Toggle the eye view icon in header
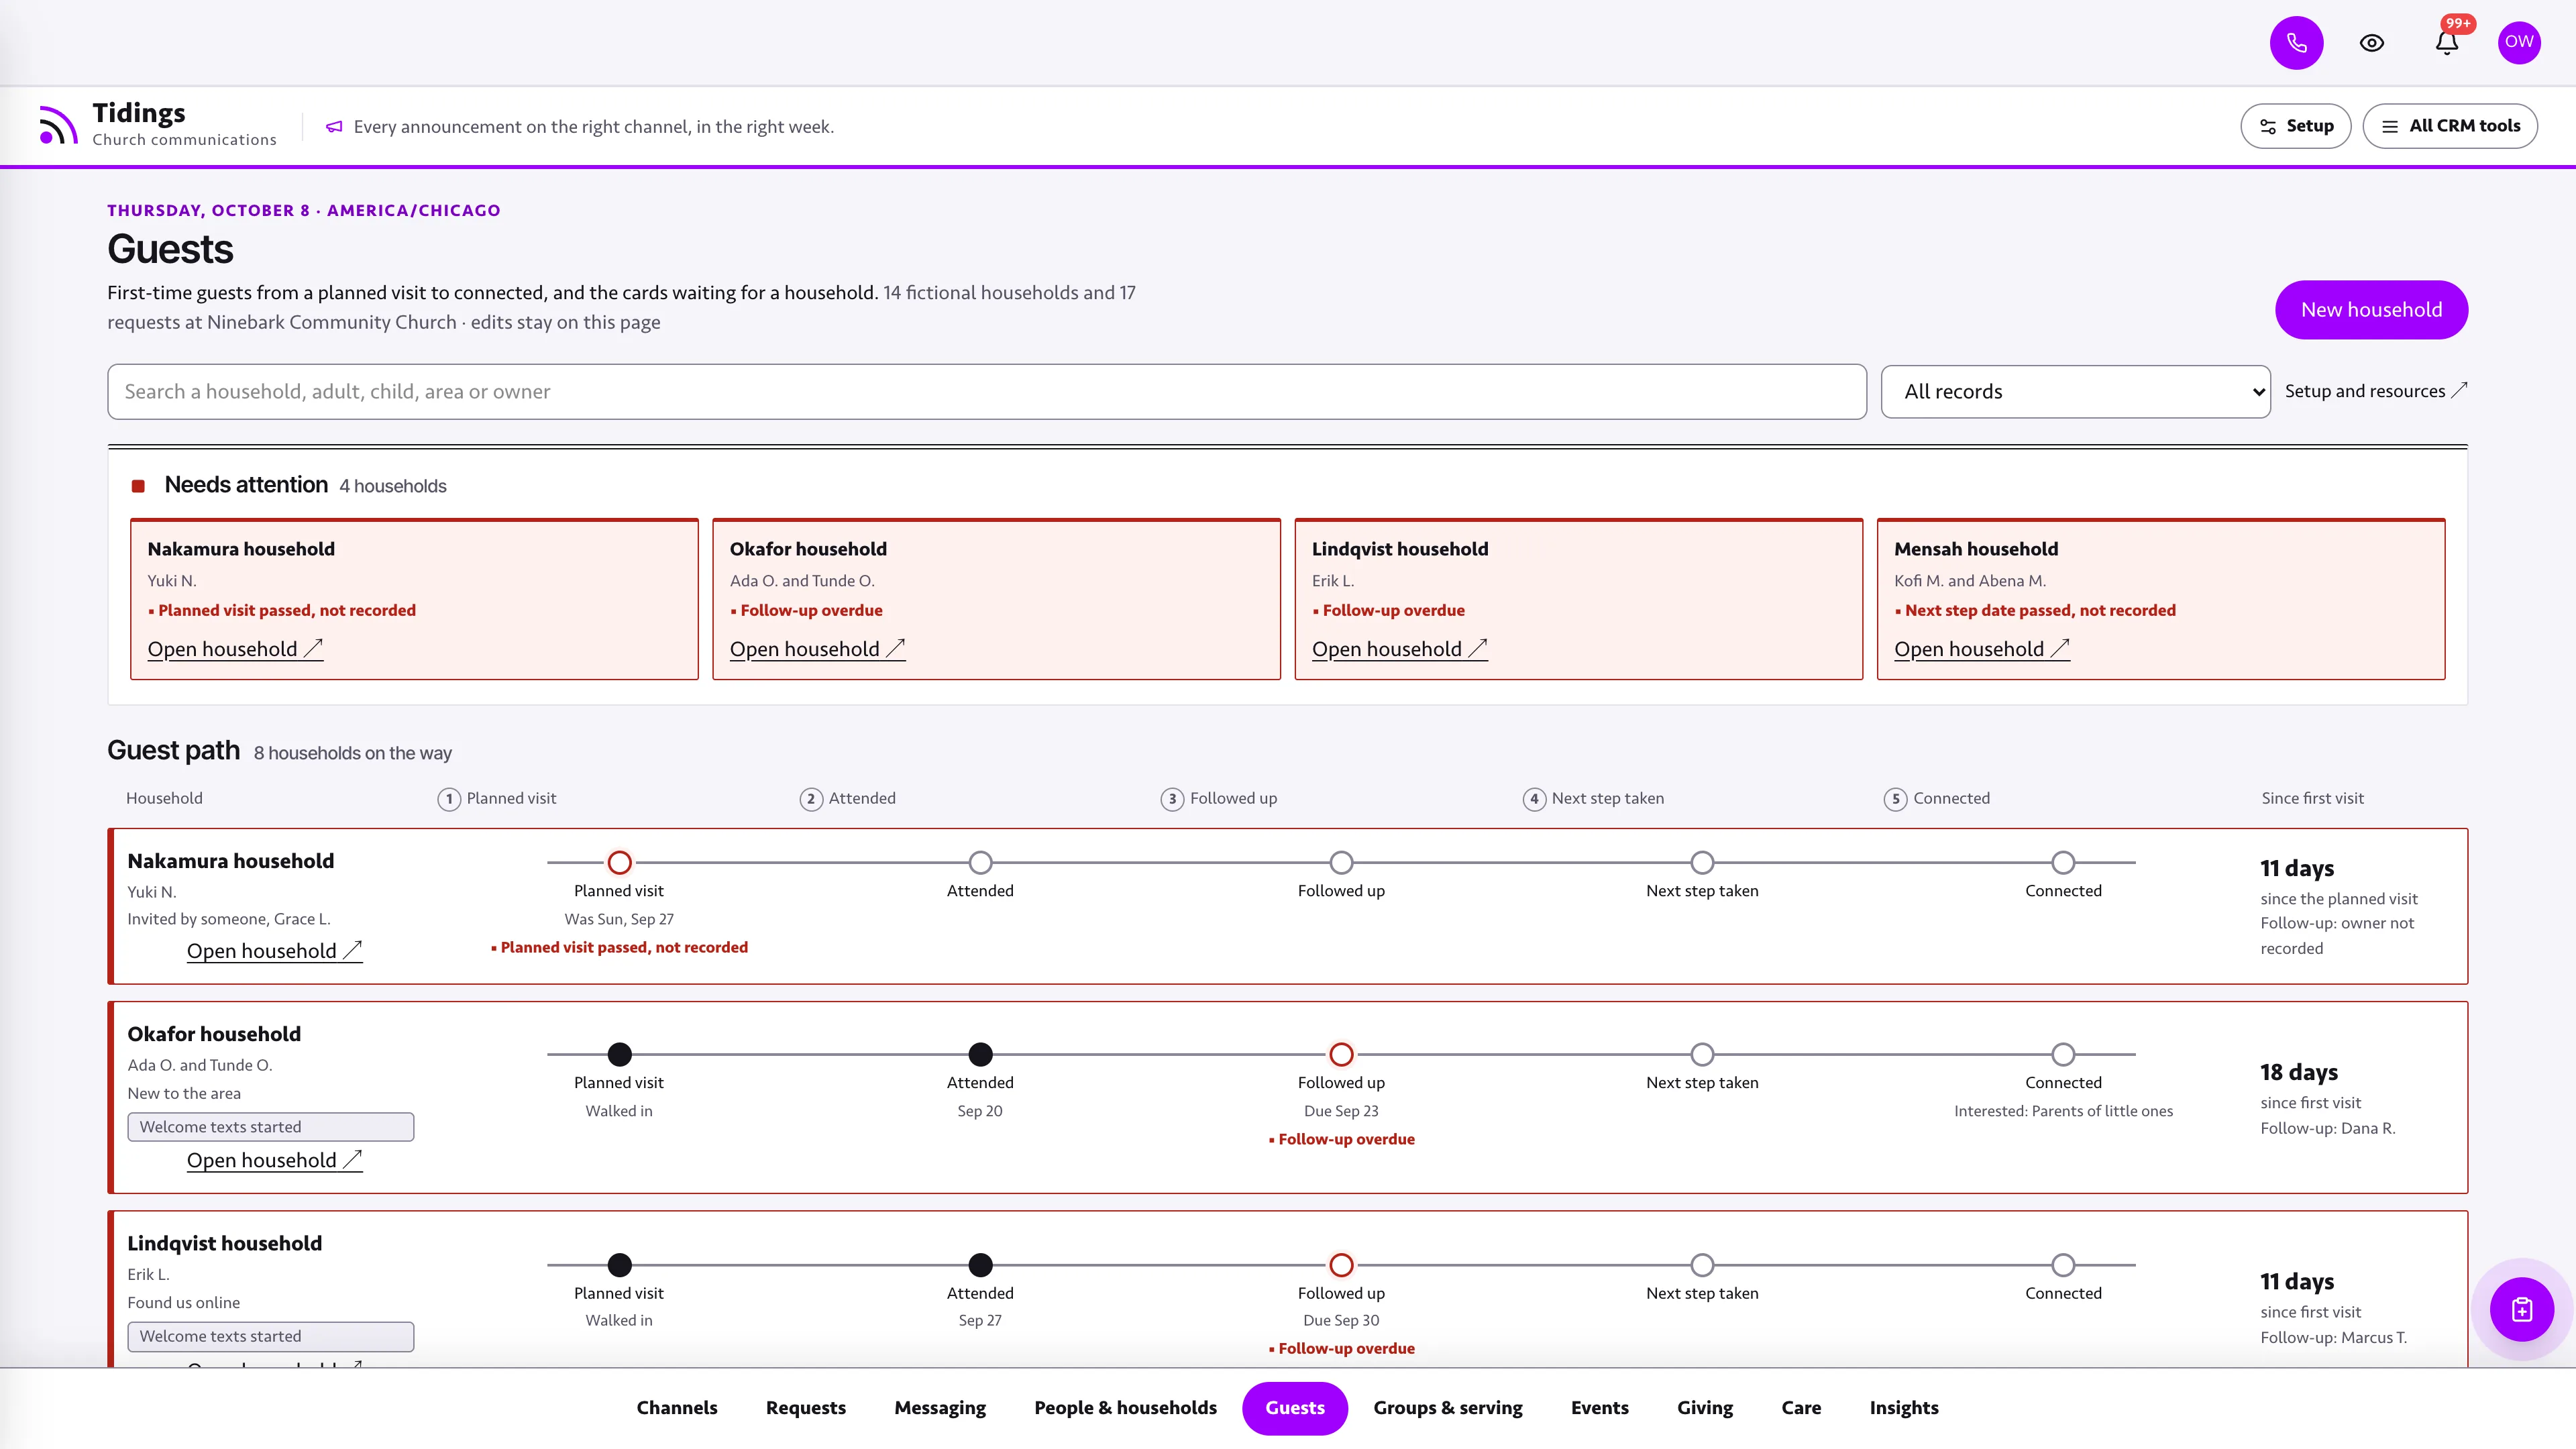Viewport: 2576px width, 1449px height. [2372, 43]
